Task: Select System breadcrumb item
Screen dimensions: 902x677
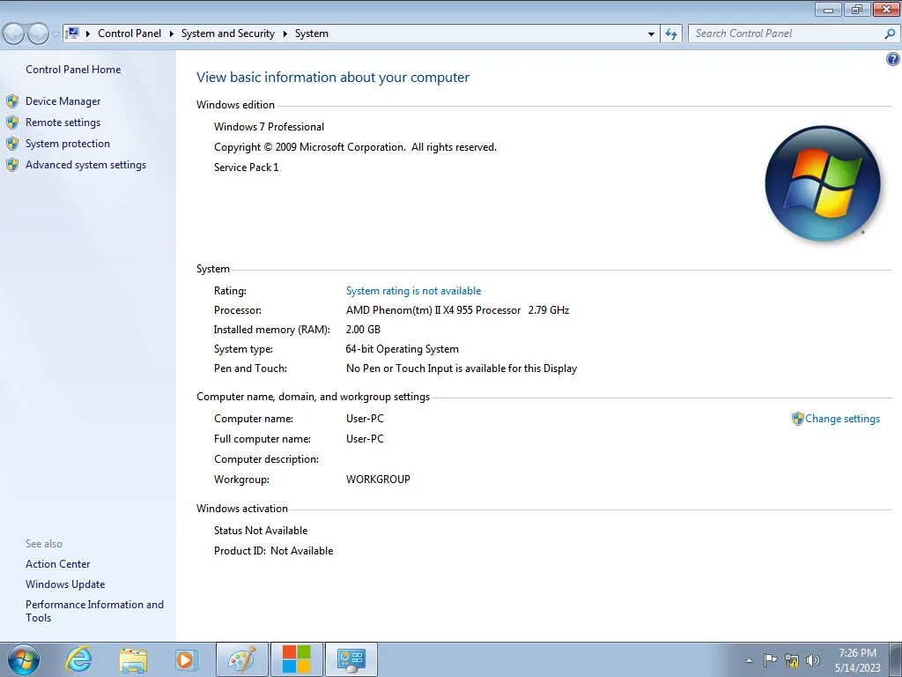Action: (312, 33)
